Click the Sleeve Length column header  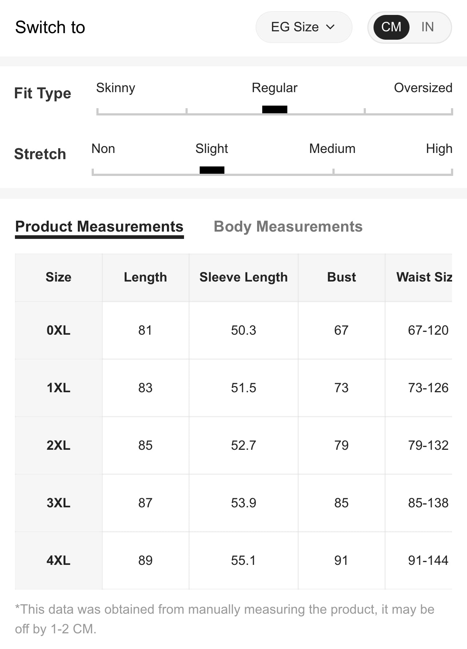tap(243, 277)
